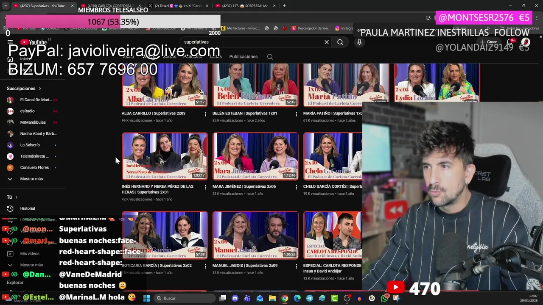Open MARÍA PATIÑO | Superlativas video title
543x305 pixels.
tap(333, 114)
